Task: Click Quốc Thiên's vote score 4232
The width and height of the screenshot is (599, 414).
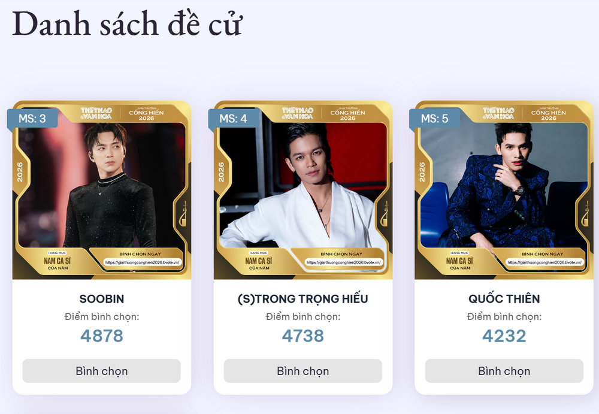Action: click(x=504, y=336)
